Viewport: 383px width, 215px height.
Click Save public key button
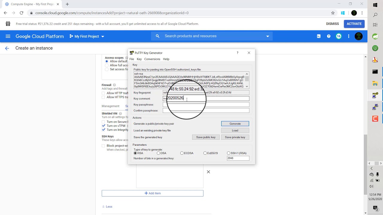coord(206,137)
